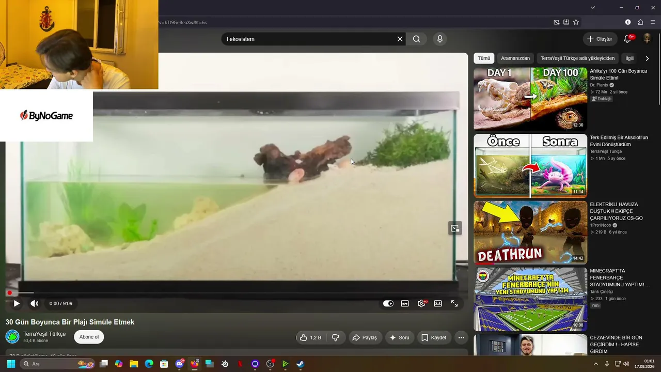Mute the video volume

click(34, 303)
